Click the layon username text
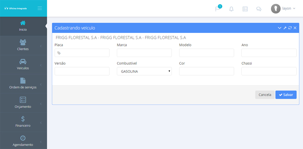The height and width of the screenshot is (149, 303). pos(287,8)
